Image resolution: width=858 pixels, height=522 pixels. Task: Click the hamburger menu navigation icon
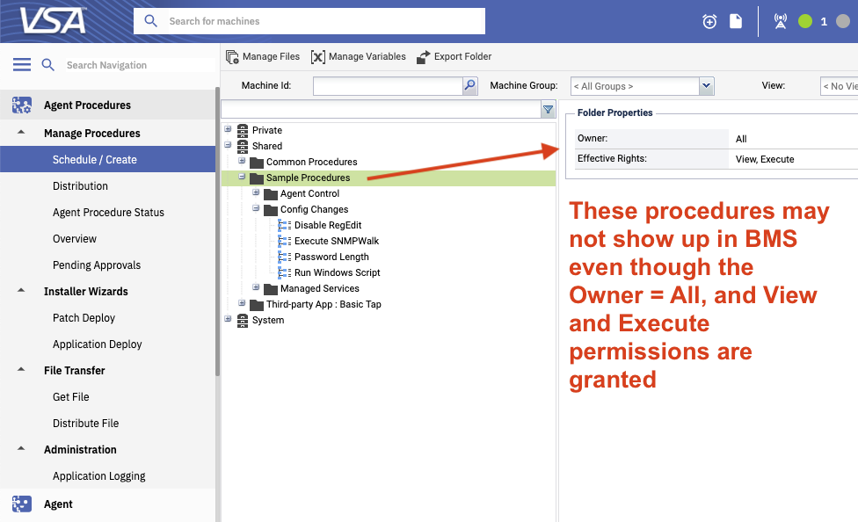pyautogui.click(x=22, y=65)
